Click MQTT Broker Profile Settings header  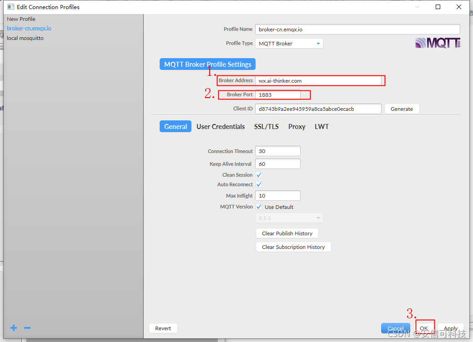(x=207, y=64)
